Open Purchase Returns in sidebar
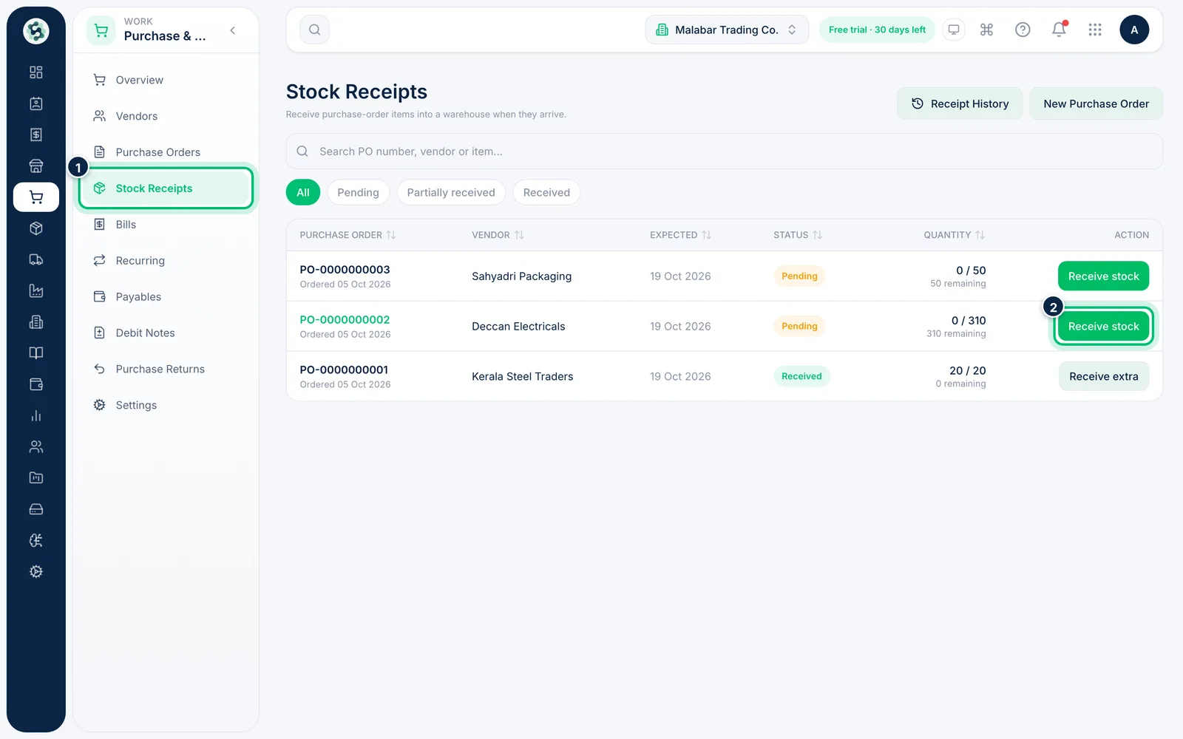 pos(166,369)
